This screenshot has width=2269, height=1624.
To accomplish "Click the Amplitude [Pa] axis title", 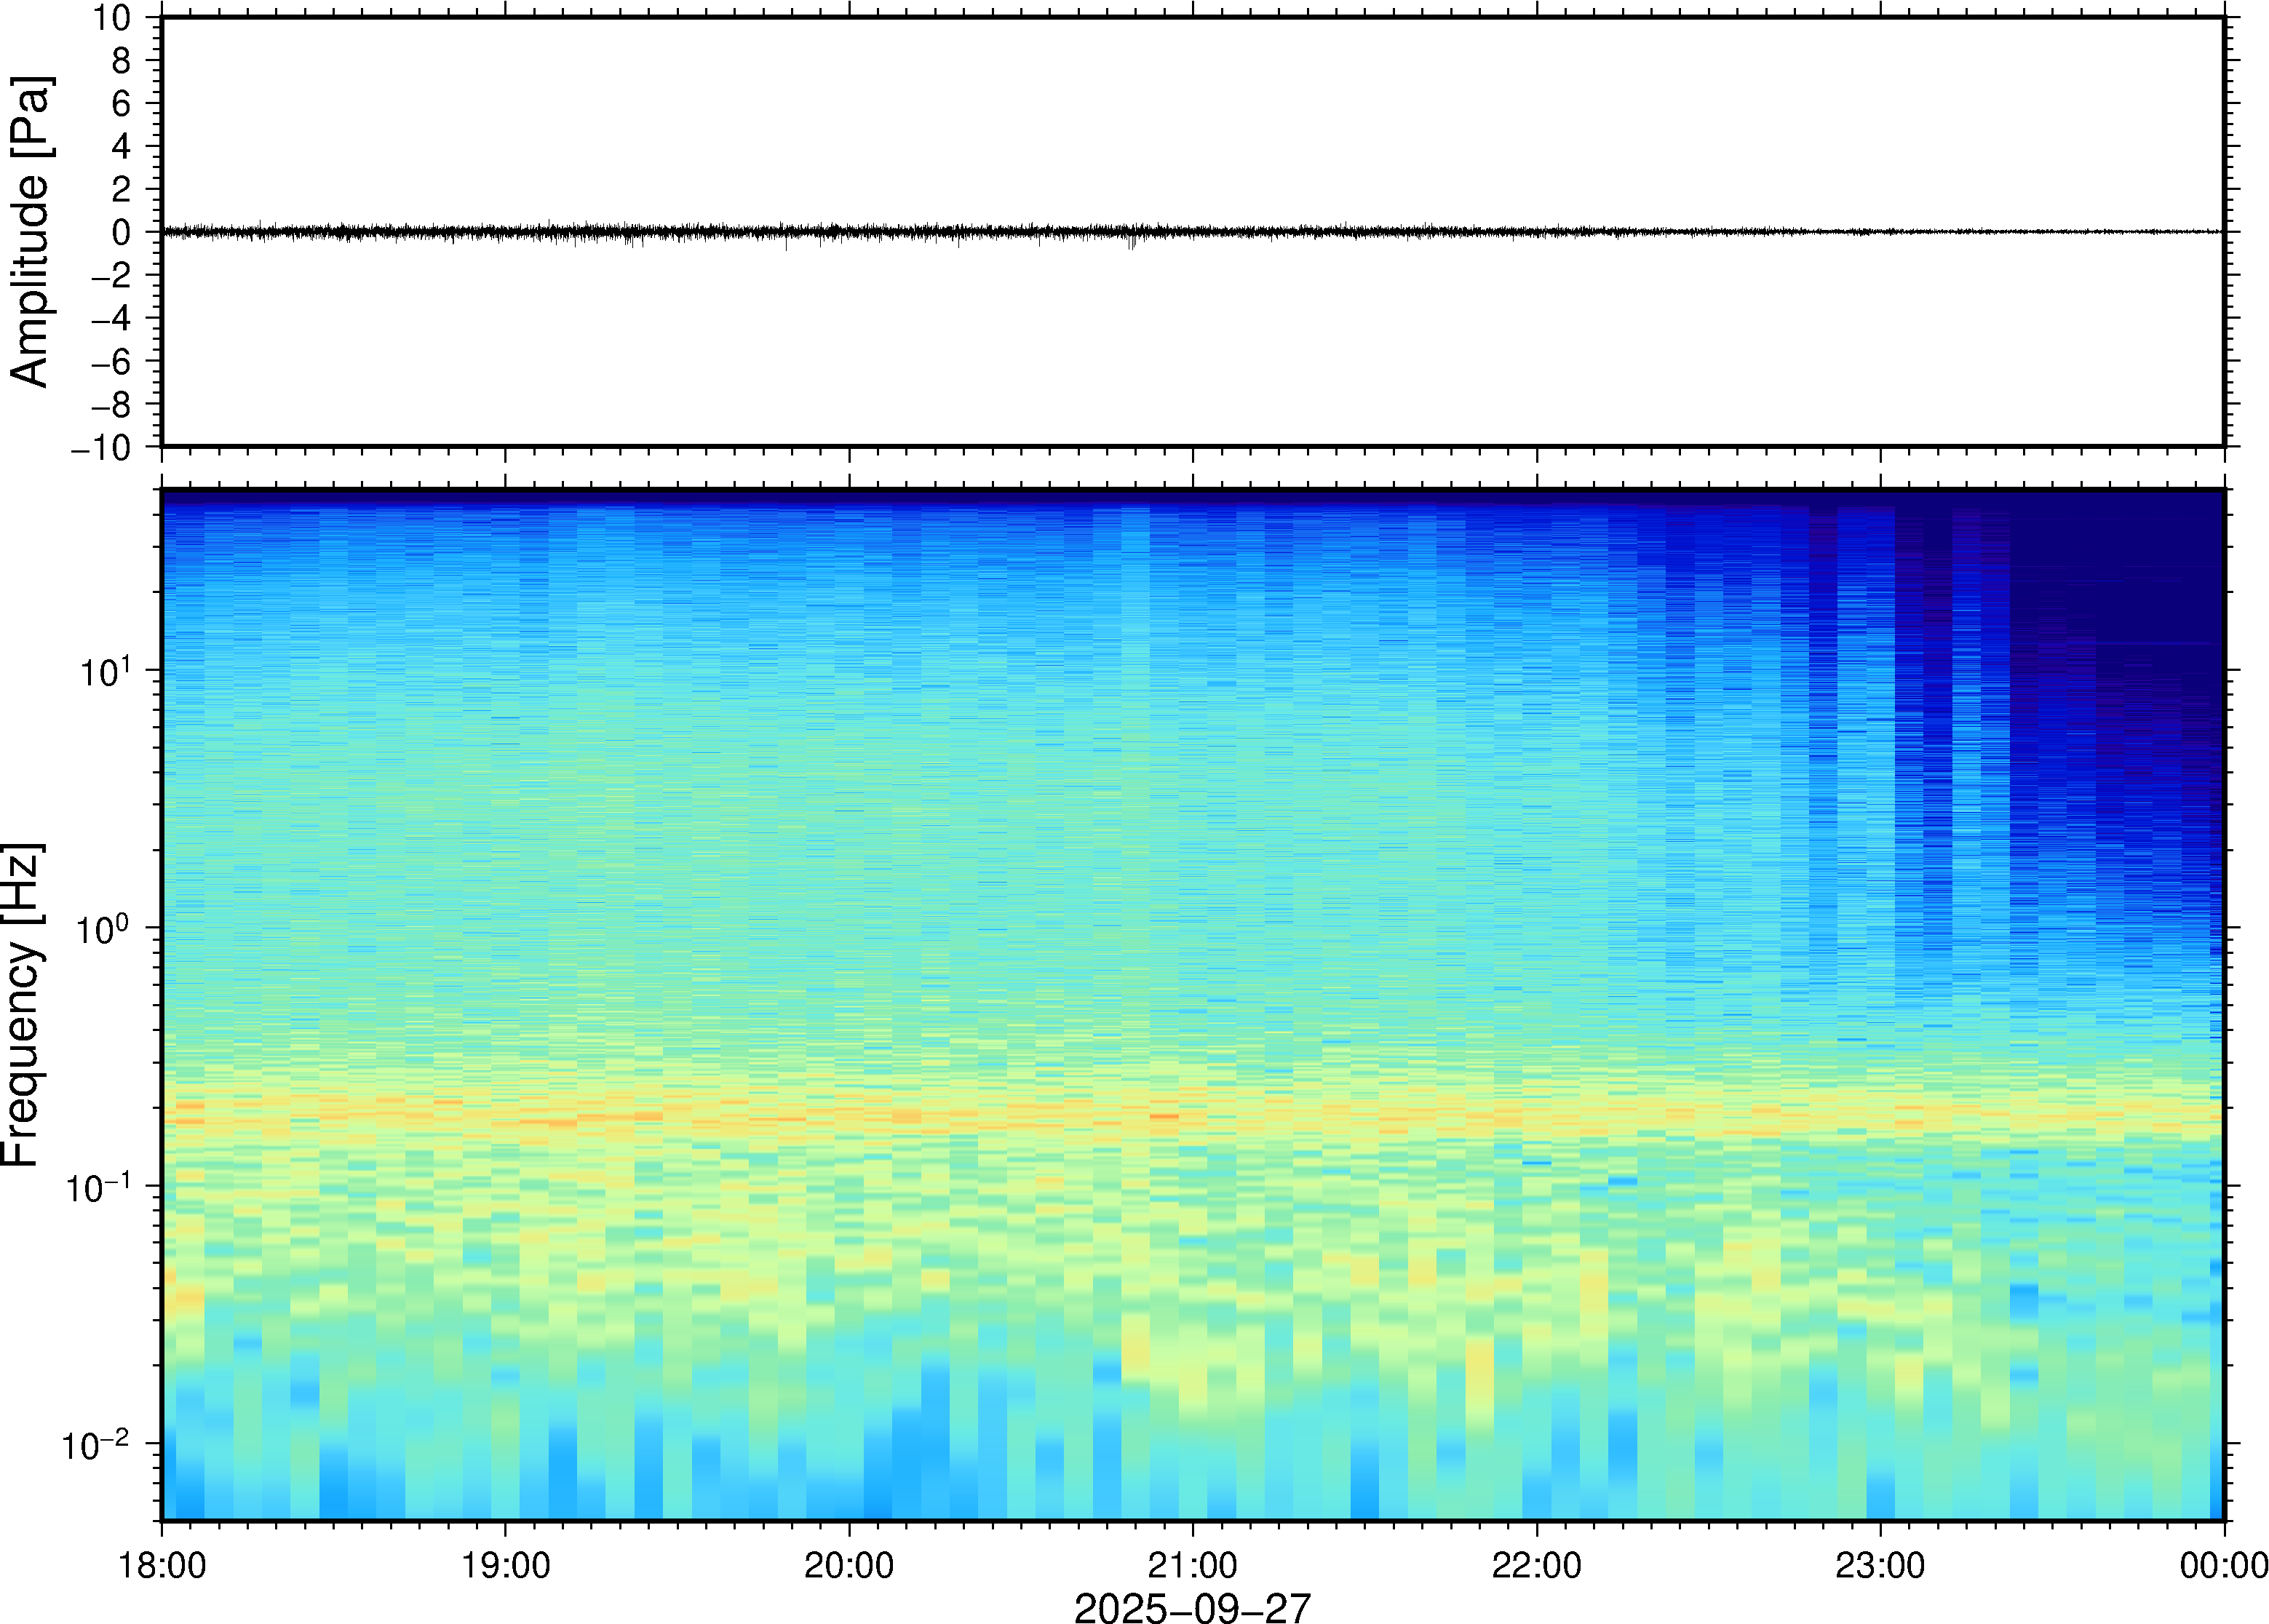I will click(x=30, y=231).
